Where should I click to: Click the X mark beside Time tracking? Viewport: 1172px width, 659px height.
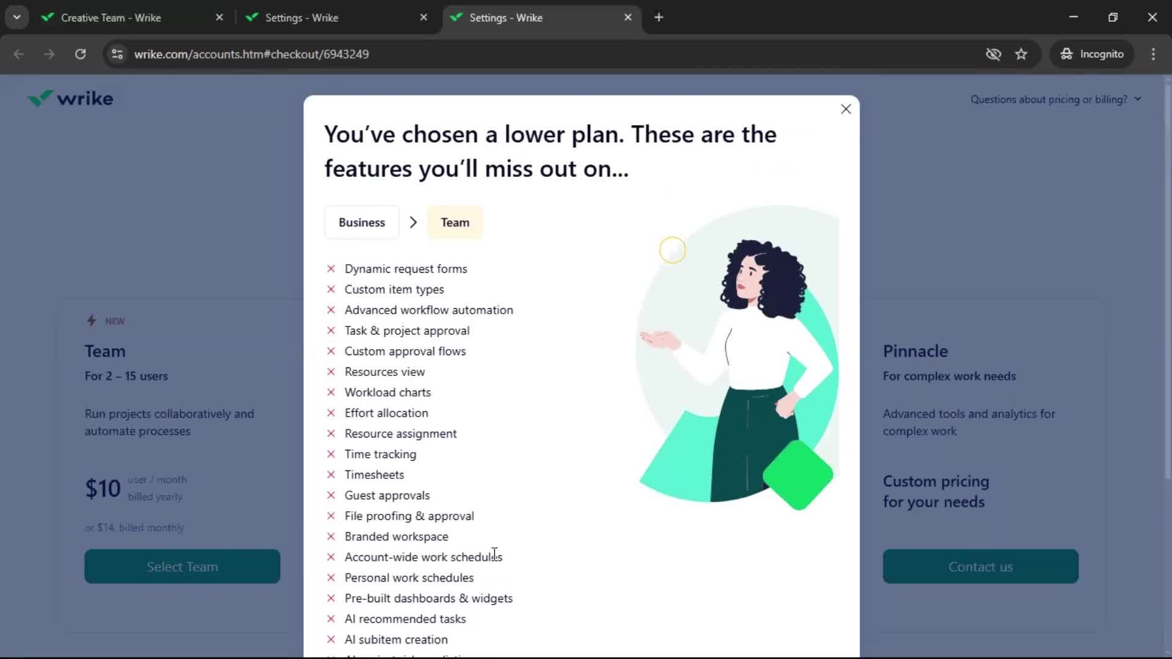click(331, 454)
